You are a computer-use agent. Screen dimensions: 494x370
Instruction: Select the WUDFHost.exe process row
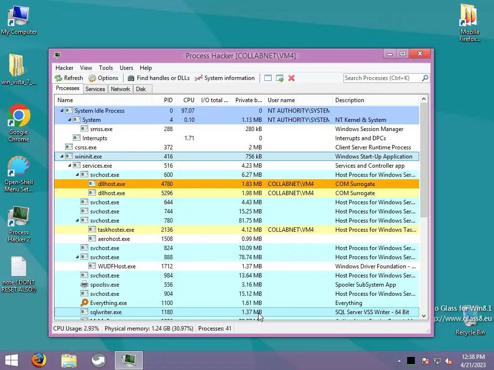point(236,266)
